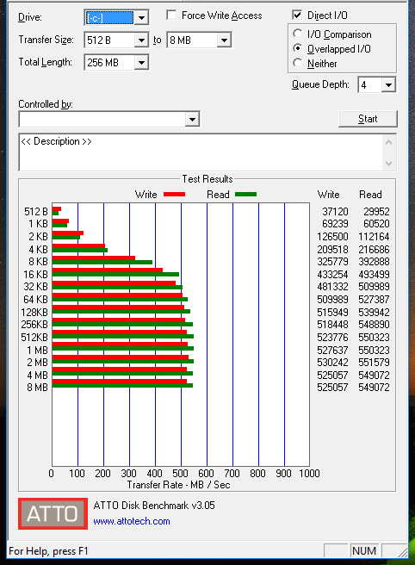The image size is (415, 565).
Task: Click the 1 MB write value 527637
Action: click(x=332, y=351)
